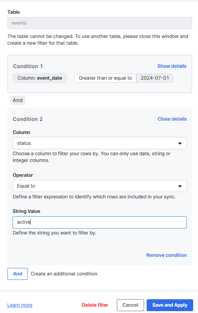This screenshot has height=313, width=198.
Task: Close details for Condition 2
Action: tap(172, 119)
